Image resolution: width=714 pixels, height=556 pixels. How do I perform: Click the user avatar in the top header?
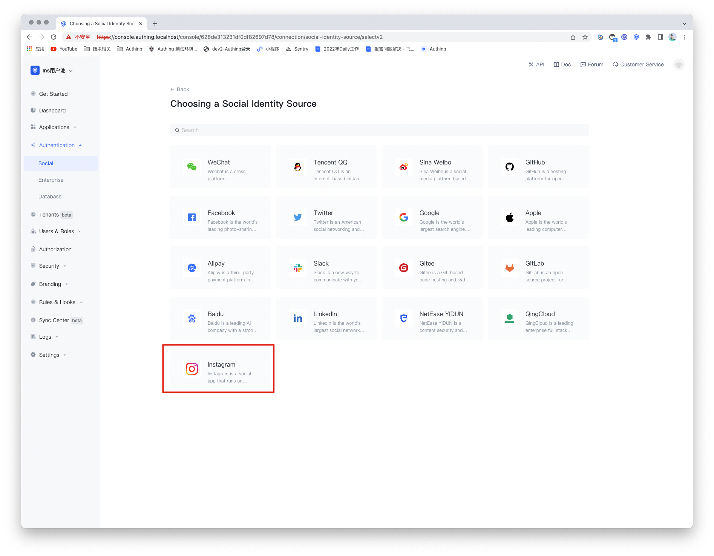[679, 65]
